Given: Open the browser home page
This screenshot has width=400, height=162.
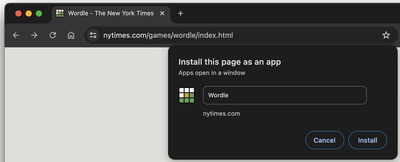Looking at the screenshot, I should coord(71,35).
